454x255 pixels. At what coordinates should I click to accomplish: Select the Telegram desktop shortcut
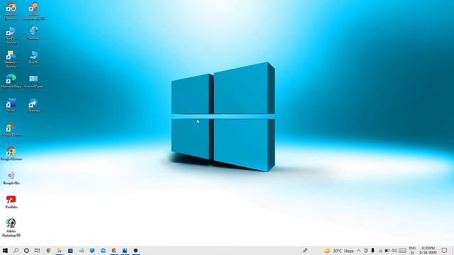point(33,106)
